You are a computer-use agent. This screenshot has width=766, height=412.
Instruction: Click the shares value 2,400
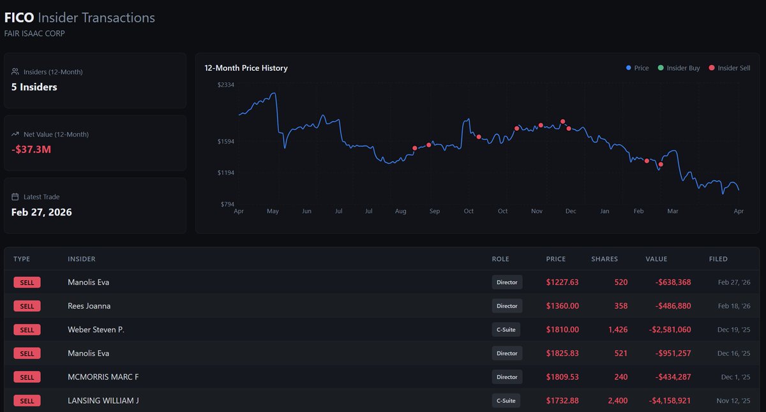(x=617, y=401)
